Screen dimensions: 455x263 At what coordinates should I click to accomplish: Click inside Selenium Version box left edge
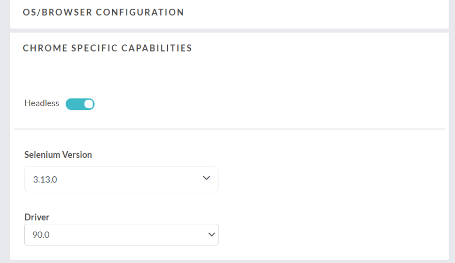click(28, 179)
